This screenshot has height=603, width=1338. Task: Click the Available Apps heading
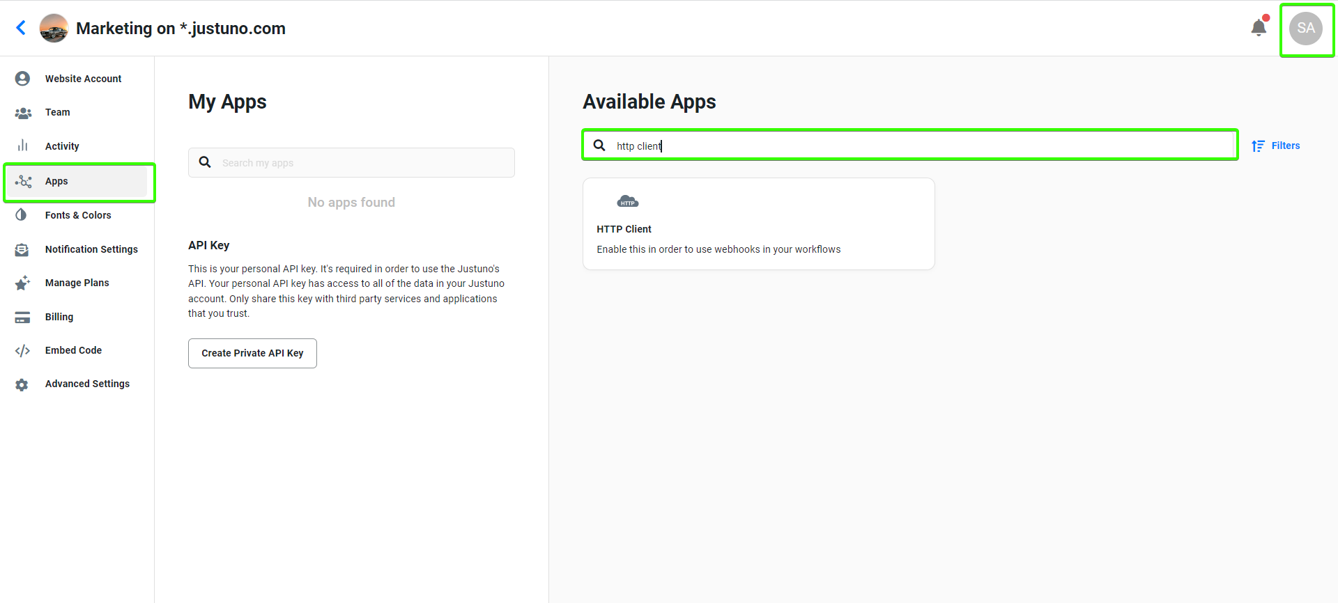click(x=649, y=102)
